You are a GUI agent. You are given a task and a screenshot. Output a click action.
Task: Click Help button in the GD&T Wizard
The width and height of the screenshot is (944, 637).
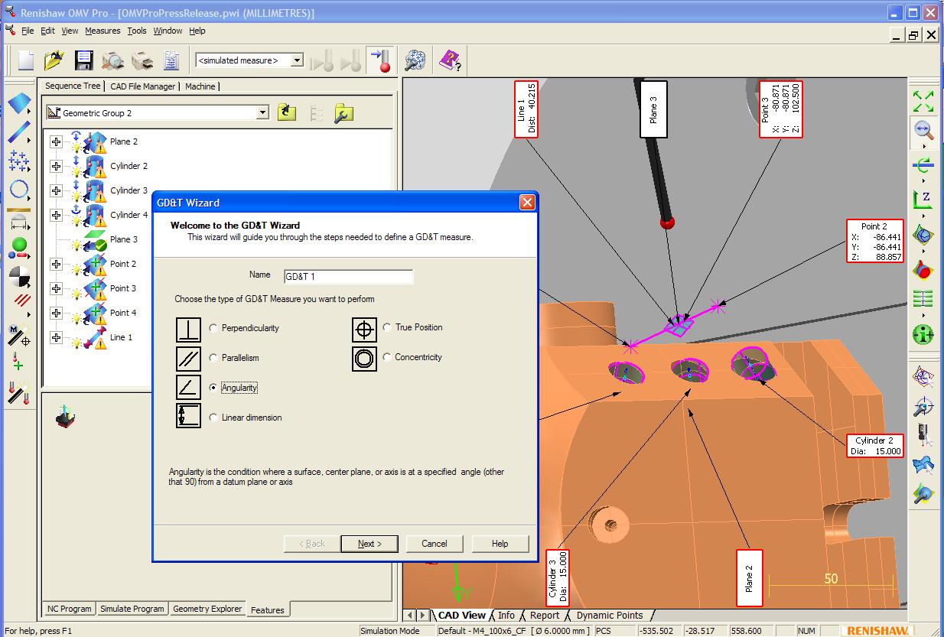click(x=500, y=544)
